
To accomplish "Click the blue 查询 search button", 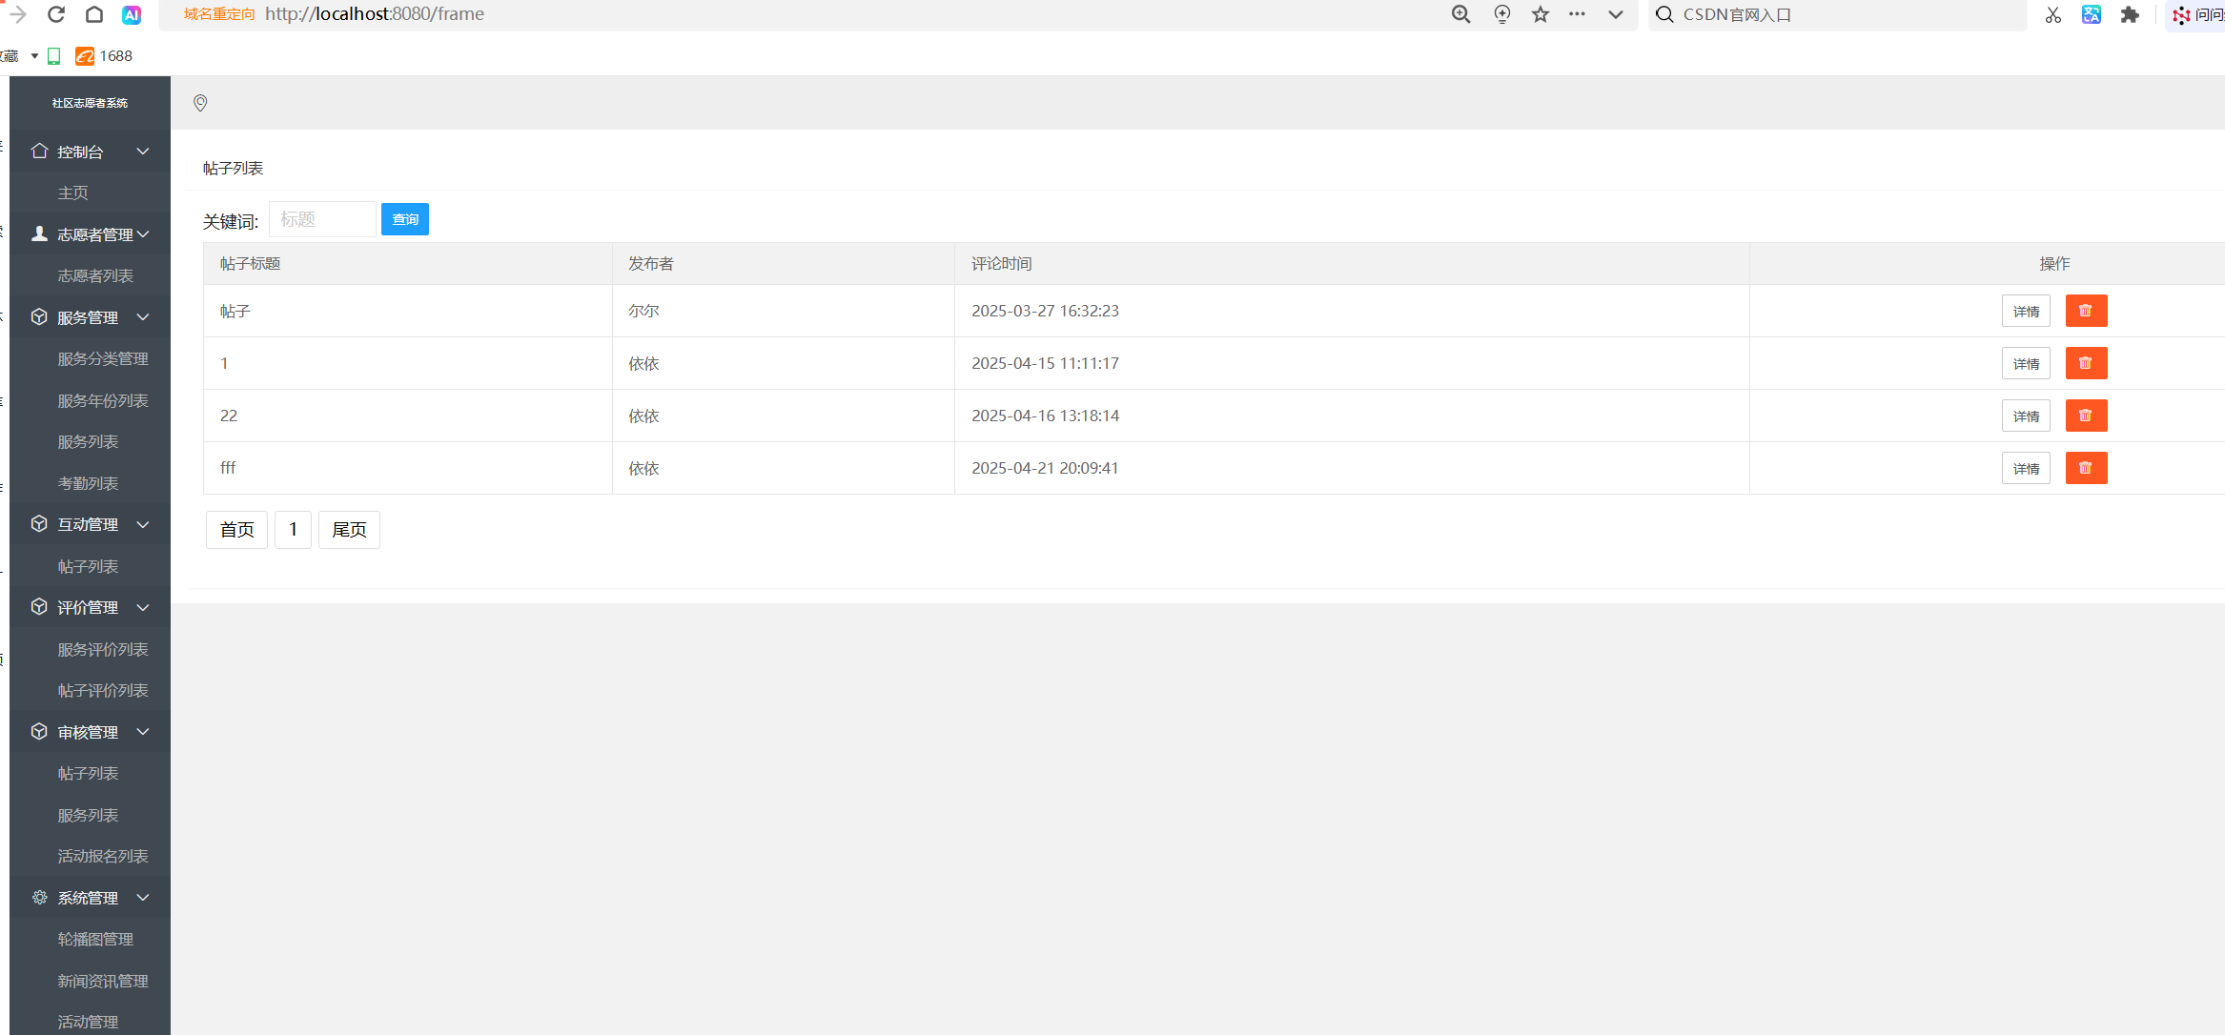I will pos(405,219).
